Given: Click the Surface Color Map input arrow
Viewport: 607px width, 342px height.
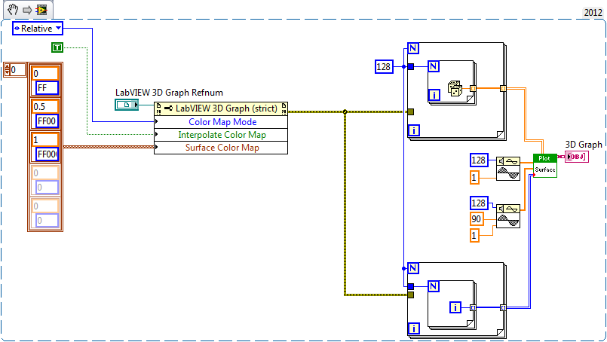Looking at the screenshot, I should [156, 147].
